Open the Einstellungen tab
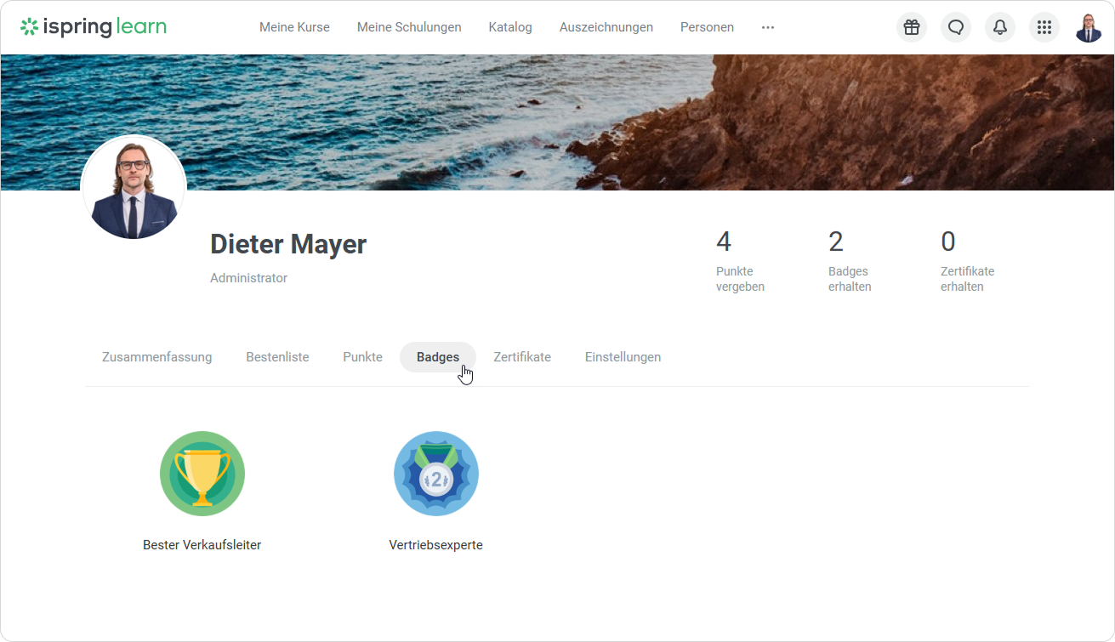This screenshot has width=1115, height=642. click(x=623, y=357)
